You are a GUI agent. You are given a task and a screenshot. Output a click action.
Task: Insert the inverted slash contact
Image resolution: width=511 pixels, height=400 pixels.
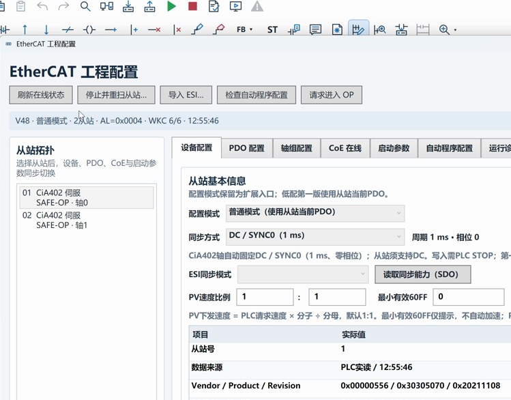pos(68,29)
